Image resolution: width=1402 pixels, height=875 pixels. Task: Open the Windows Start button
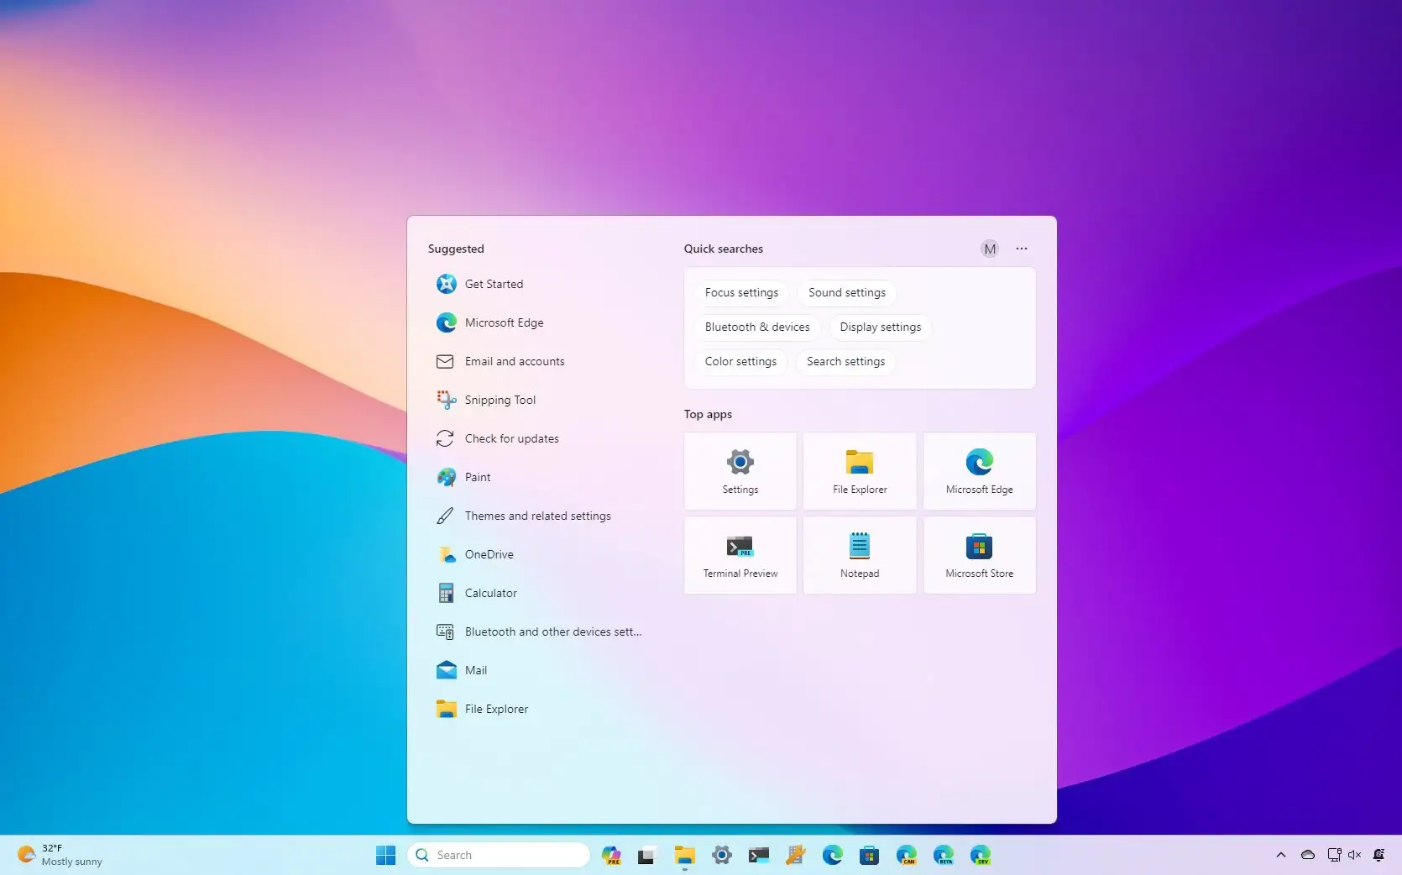386,855
